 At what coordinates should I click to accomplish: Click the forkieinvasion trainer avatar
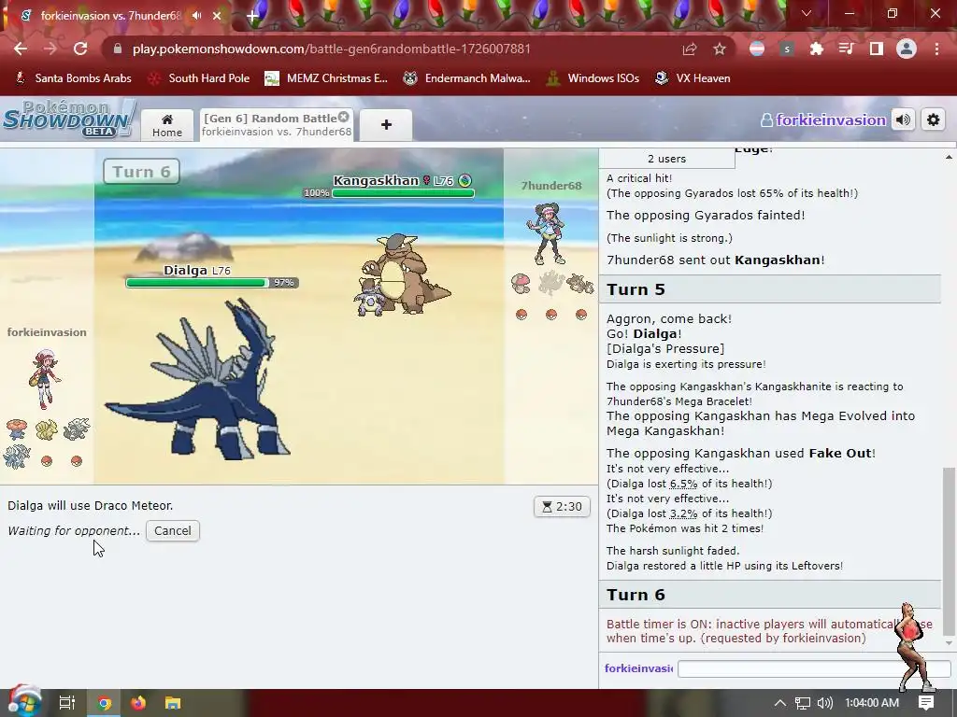click(x=44, y=379)
